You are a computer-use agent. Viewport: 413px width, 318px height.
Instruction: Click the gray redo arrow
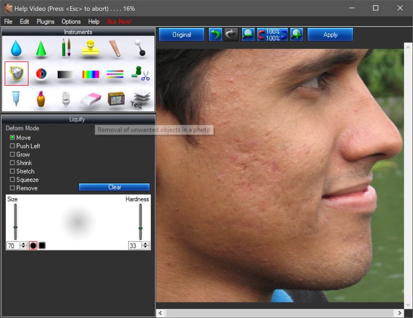(x=231, y=35)
